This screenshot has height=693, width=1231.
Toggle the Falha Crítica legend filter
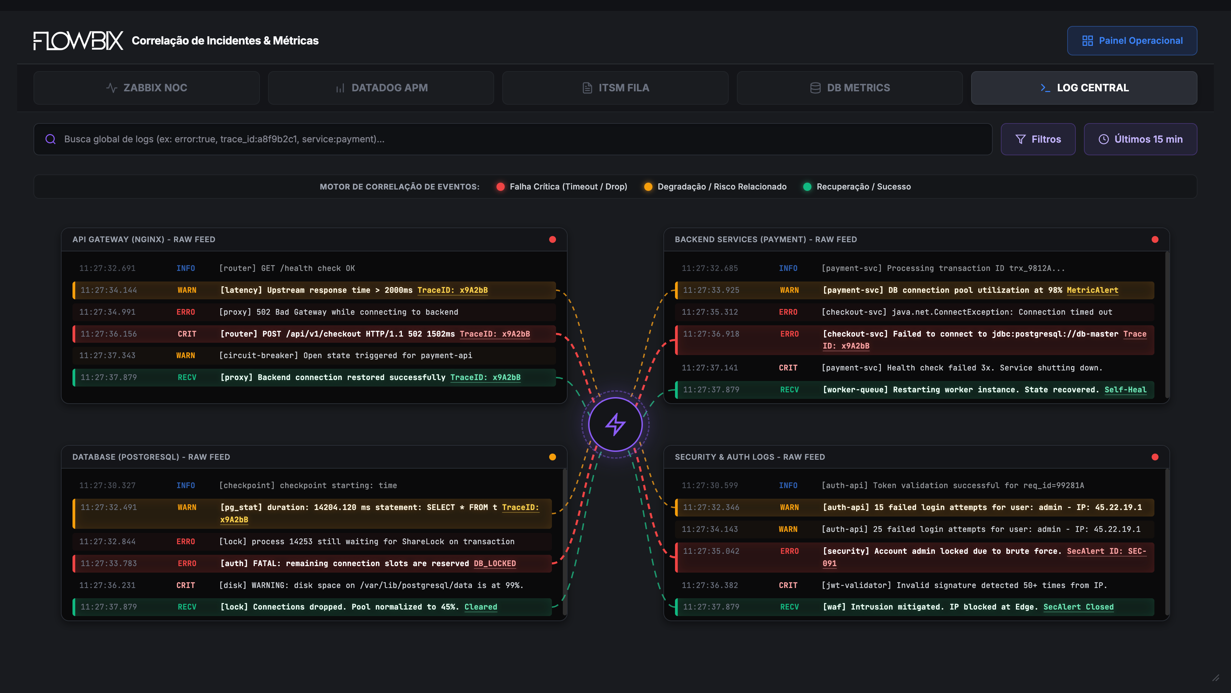[x=562, y=186]
